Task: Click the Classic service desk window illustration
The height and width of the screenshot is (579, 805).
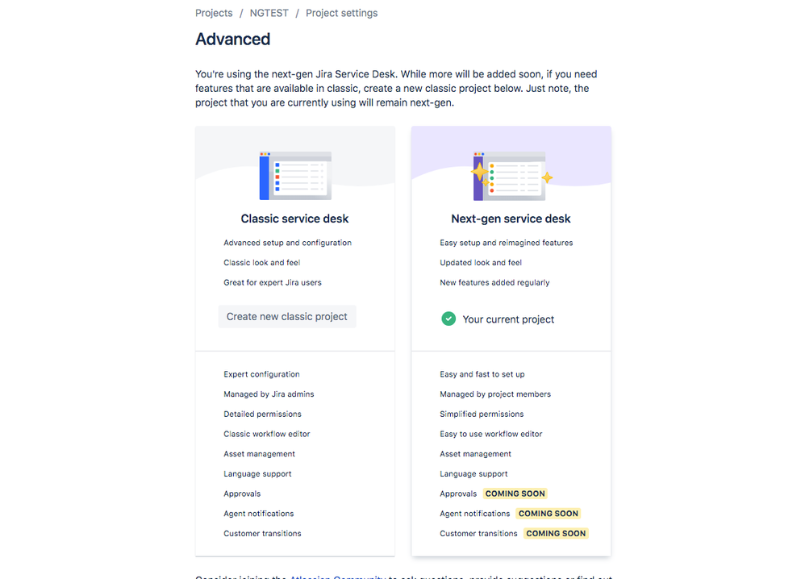Action: (x=294, y=173)
